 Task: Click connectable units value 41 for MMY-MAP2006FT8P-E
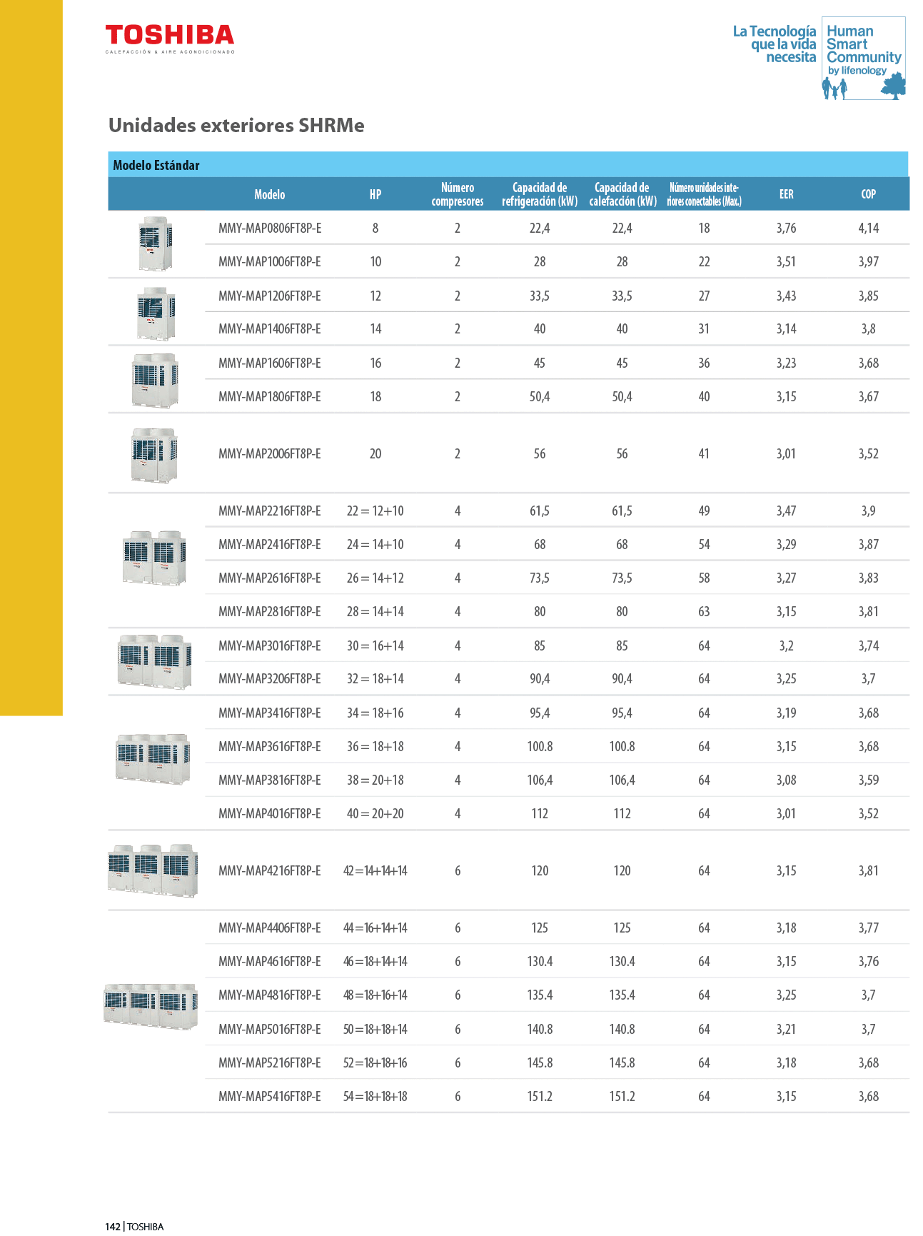704,454
